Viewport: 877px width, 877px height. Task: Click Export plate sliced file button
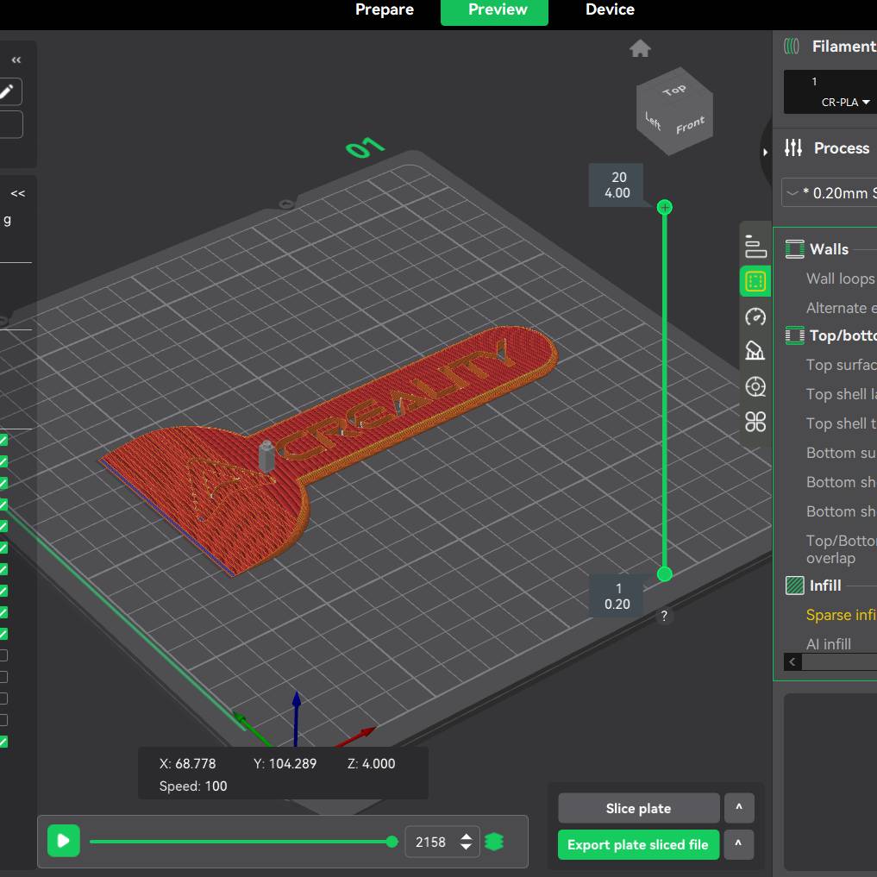[x=638, y=845]
